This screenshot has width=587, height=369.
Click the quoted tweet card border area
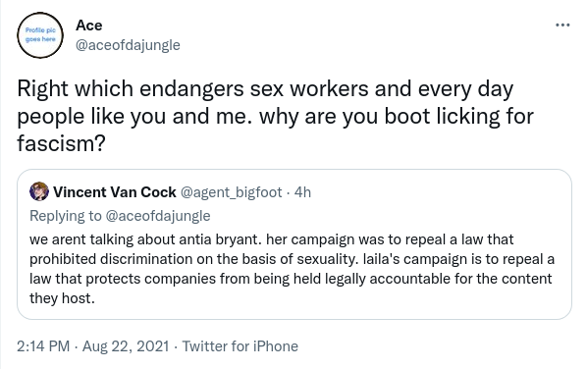[x=294, y=244]
